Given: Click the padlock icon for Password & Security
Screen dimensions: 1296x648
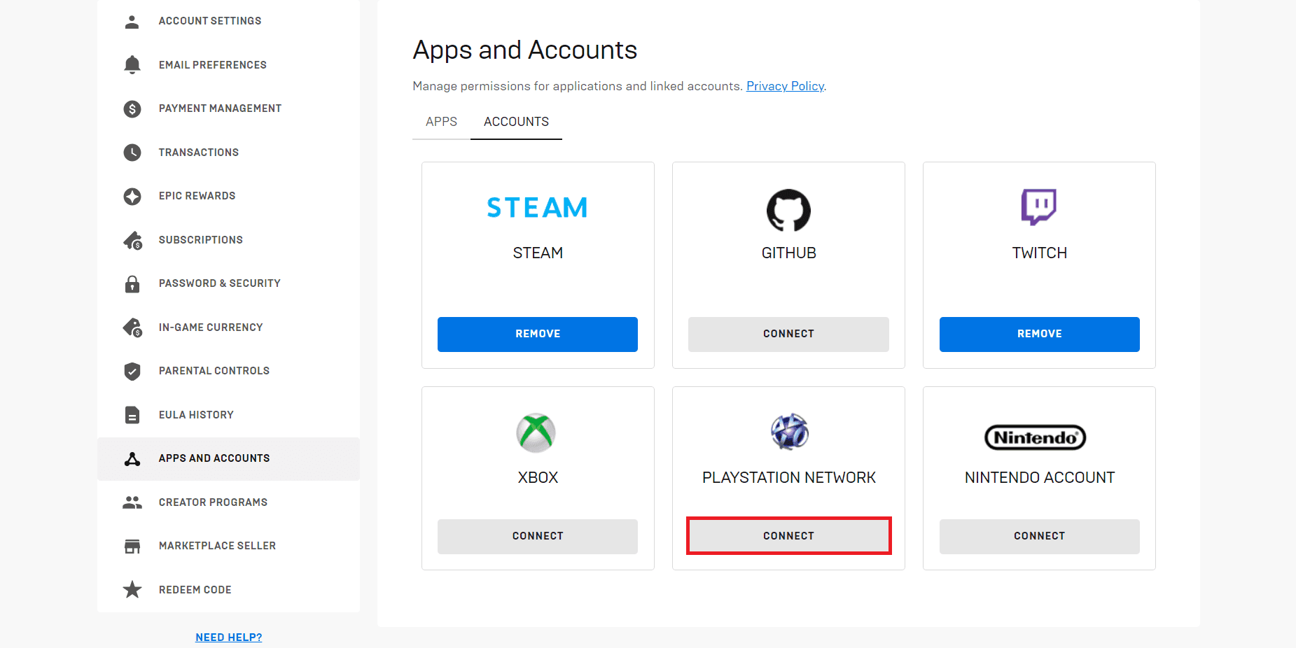Looking at the screenshot, I should click(132, 284).
